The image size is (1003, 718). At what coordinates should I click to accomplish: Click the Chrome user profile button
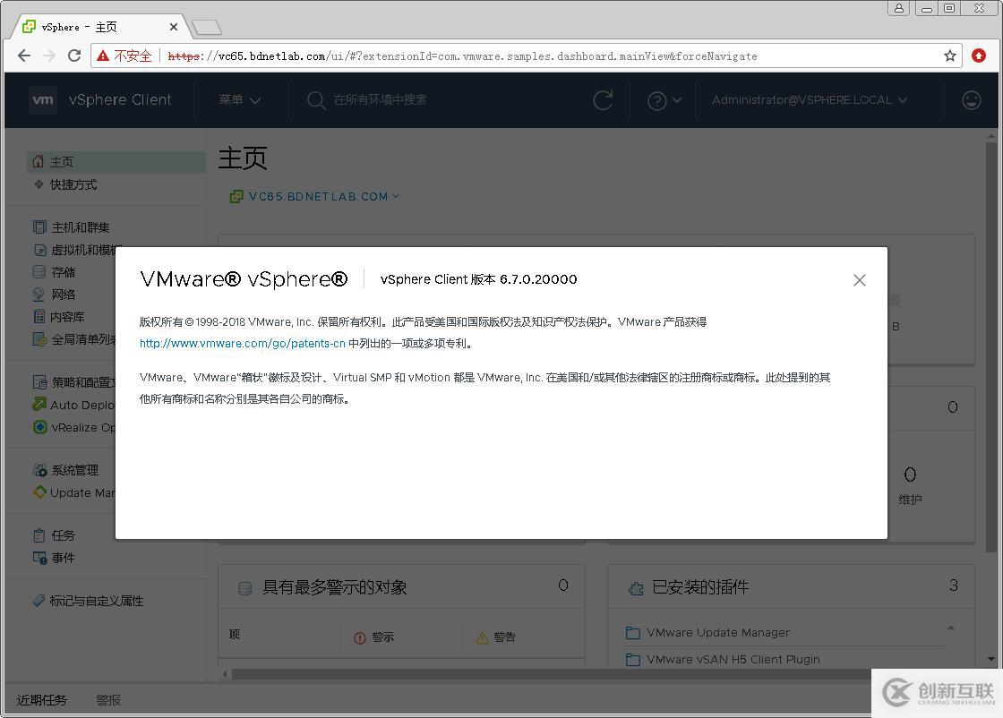click(x=899, y=8)
